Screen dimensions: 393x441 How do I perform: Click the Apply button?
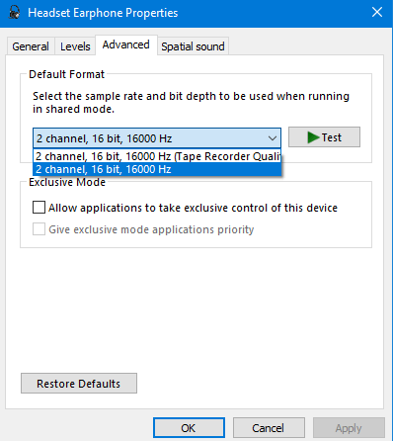pos(349,428)
